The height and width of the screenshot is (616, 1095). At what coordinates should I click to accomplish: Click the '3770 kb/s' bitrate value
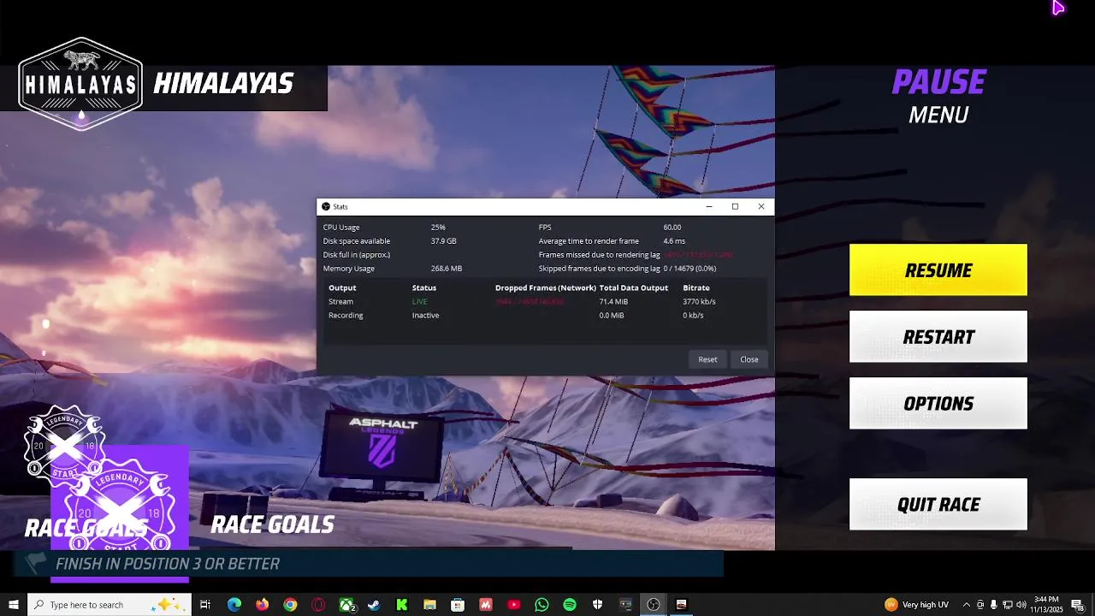click(699, 302)
